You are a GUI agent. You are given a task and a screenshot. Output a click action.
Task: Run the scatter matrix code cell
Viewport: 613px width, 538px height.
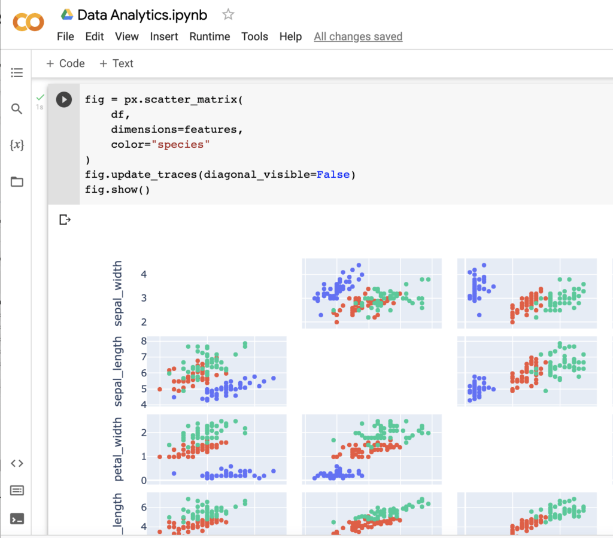tap(63, 99)
